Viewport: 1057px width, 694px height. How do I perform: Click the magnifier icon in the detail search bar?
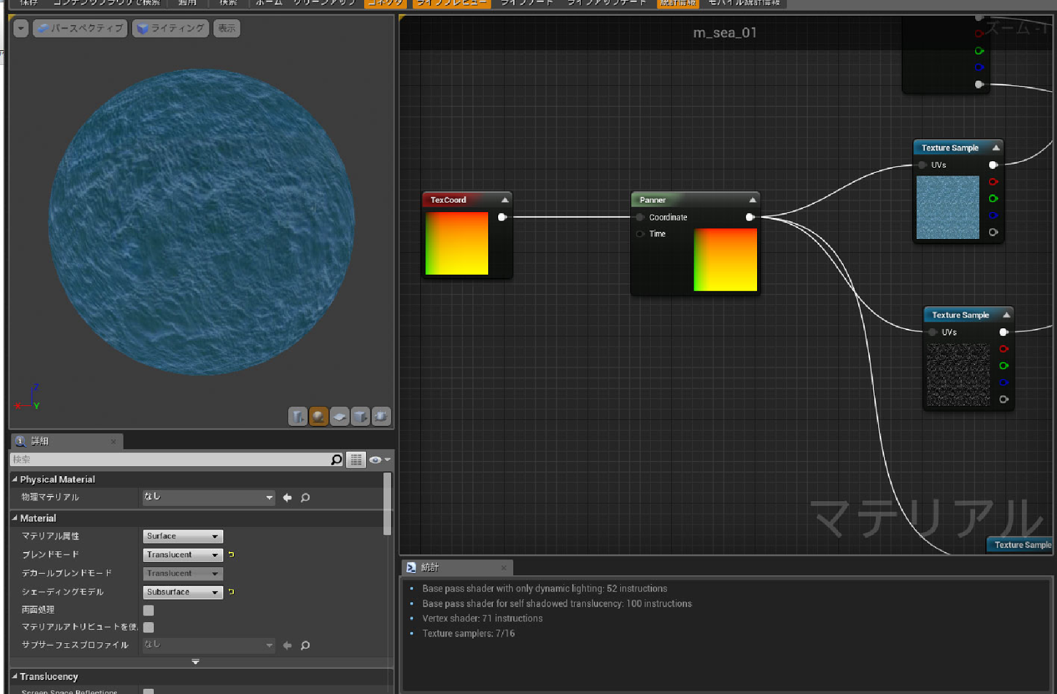[336, 460]
